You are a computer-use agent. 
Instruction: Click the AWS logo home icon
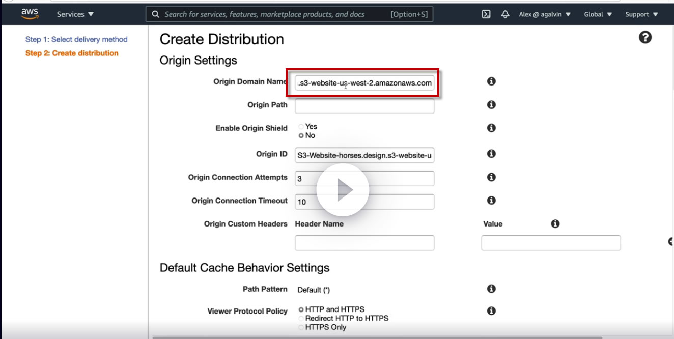click(x=30, y=14)
